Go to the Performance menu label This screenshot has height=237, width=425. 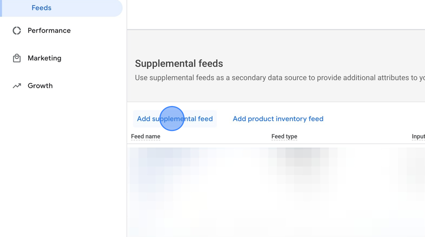[x=49, y=31]
